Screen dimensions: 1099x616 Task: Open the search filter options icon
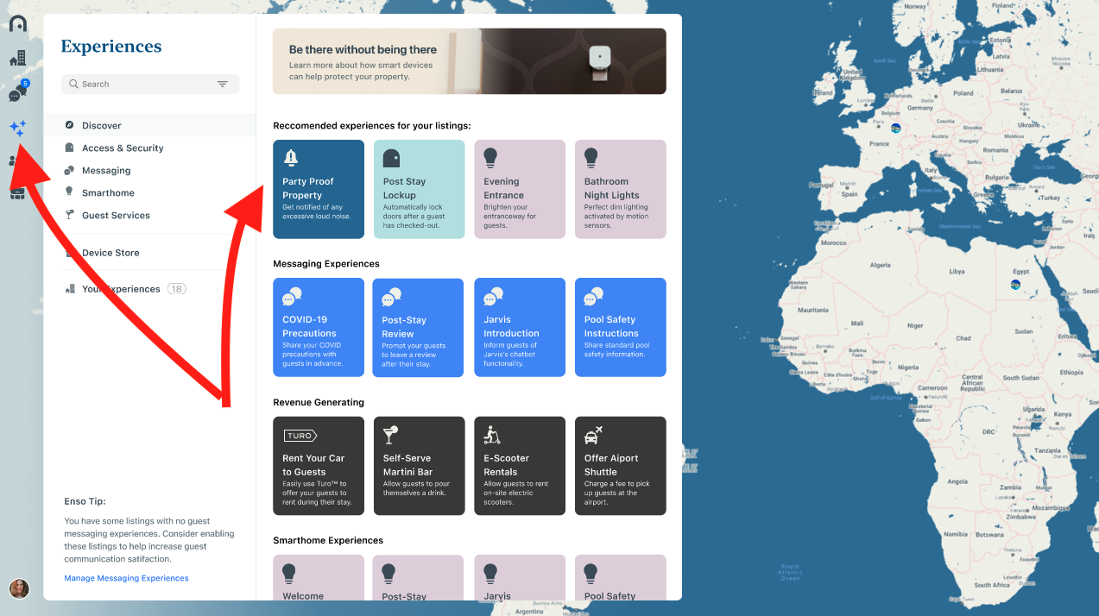point(223,84)
